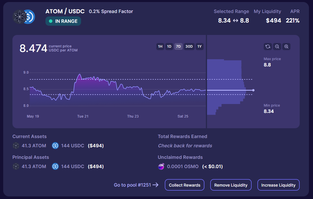Click the ATOM icon under Principal Assets
The width and height of the screenshot is (313, 199).
click(x=16, y=166)
